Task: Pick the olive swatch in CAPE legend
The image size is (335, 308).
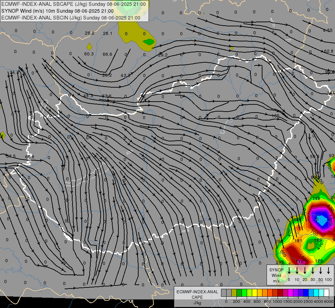Action: (234, 293)
